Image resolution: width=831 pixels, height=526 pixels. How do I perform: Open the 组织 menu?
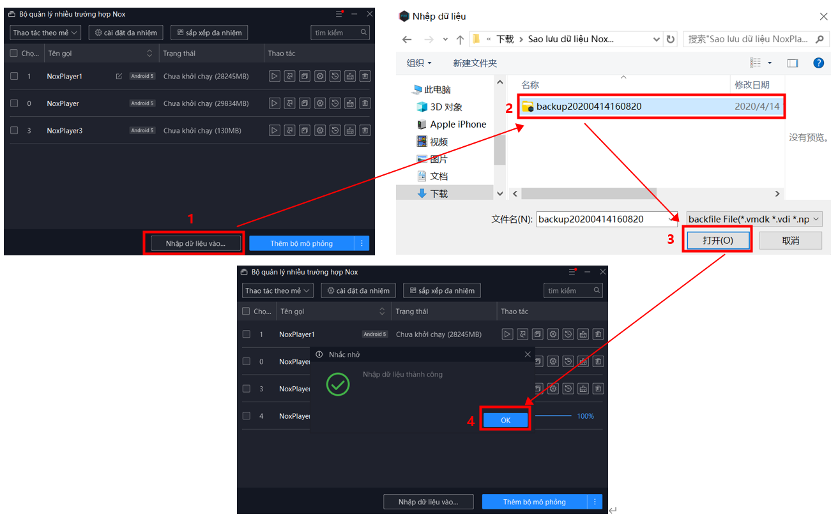coord(419,63)
